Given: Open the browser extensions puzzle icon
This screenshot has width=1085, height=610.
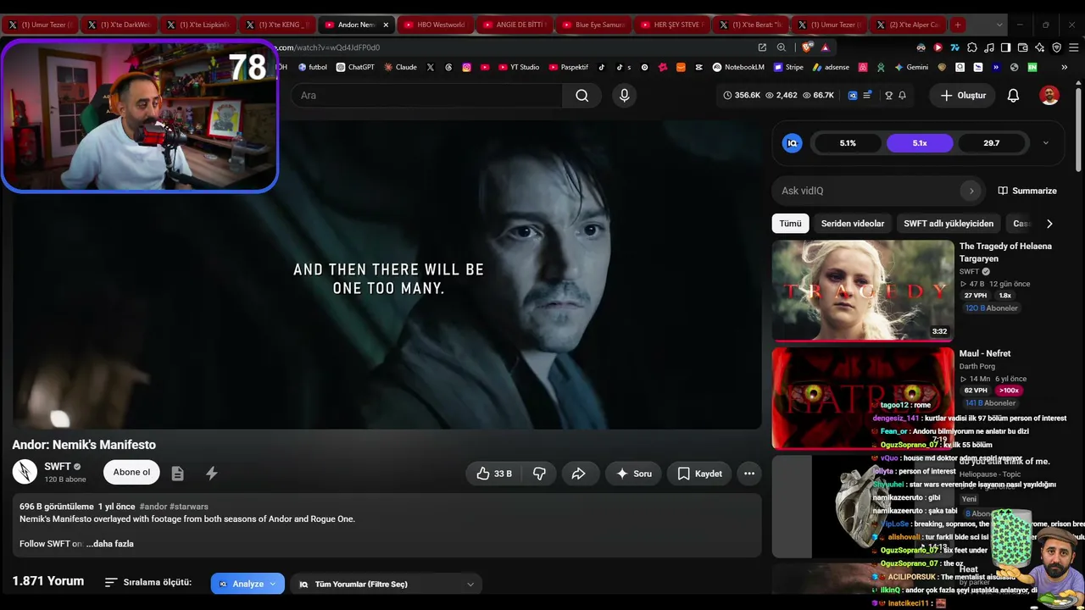Looking at the screenshot, I should [x=972, y=47].
